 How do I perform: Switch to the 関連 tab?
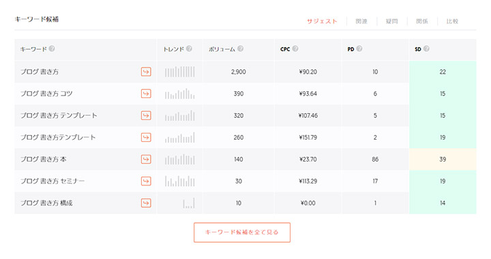click(361, 21)
